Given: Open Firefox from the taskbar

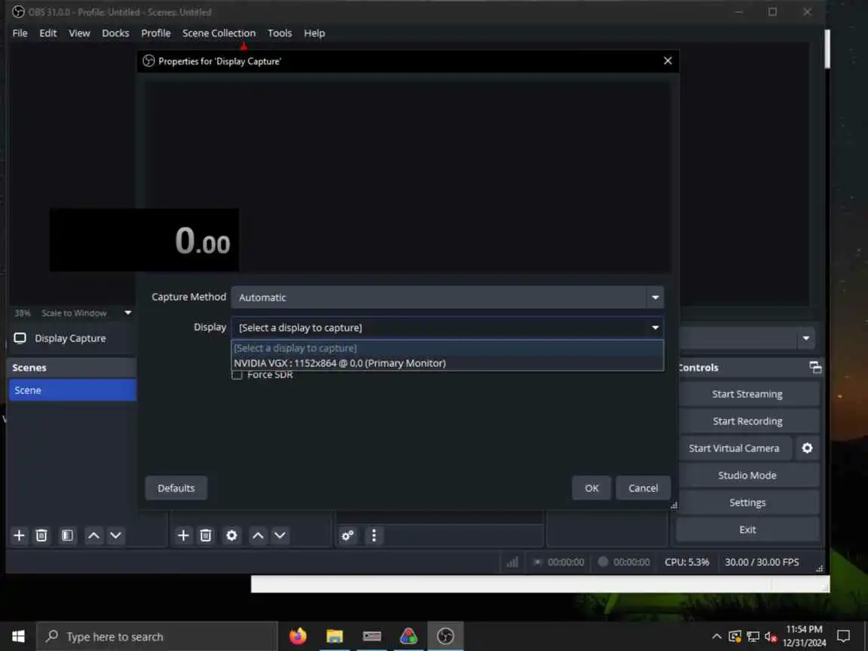Looking at the screenshot, I should (298, 636).
